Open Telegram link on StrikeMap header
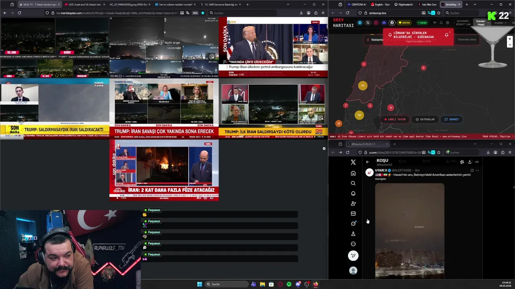The width and height of the screenshot is (515, 289). pos(360,22)
